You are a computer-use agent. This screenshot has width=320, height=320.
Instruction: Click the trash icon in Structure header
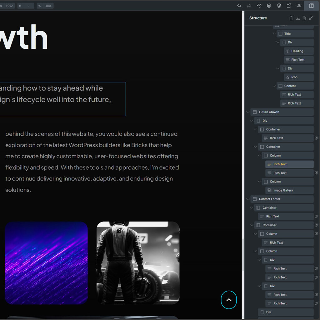point(304,18)
